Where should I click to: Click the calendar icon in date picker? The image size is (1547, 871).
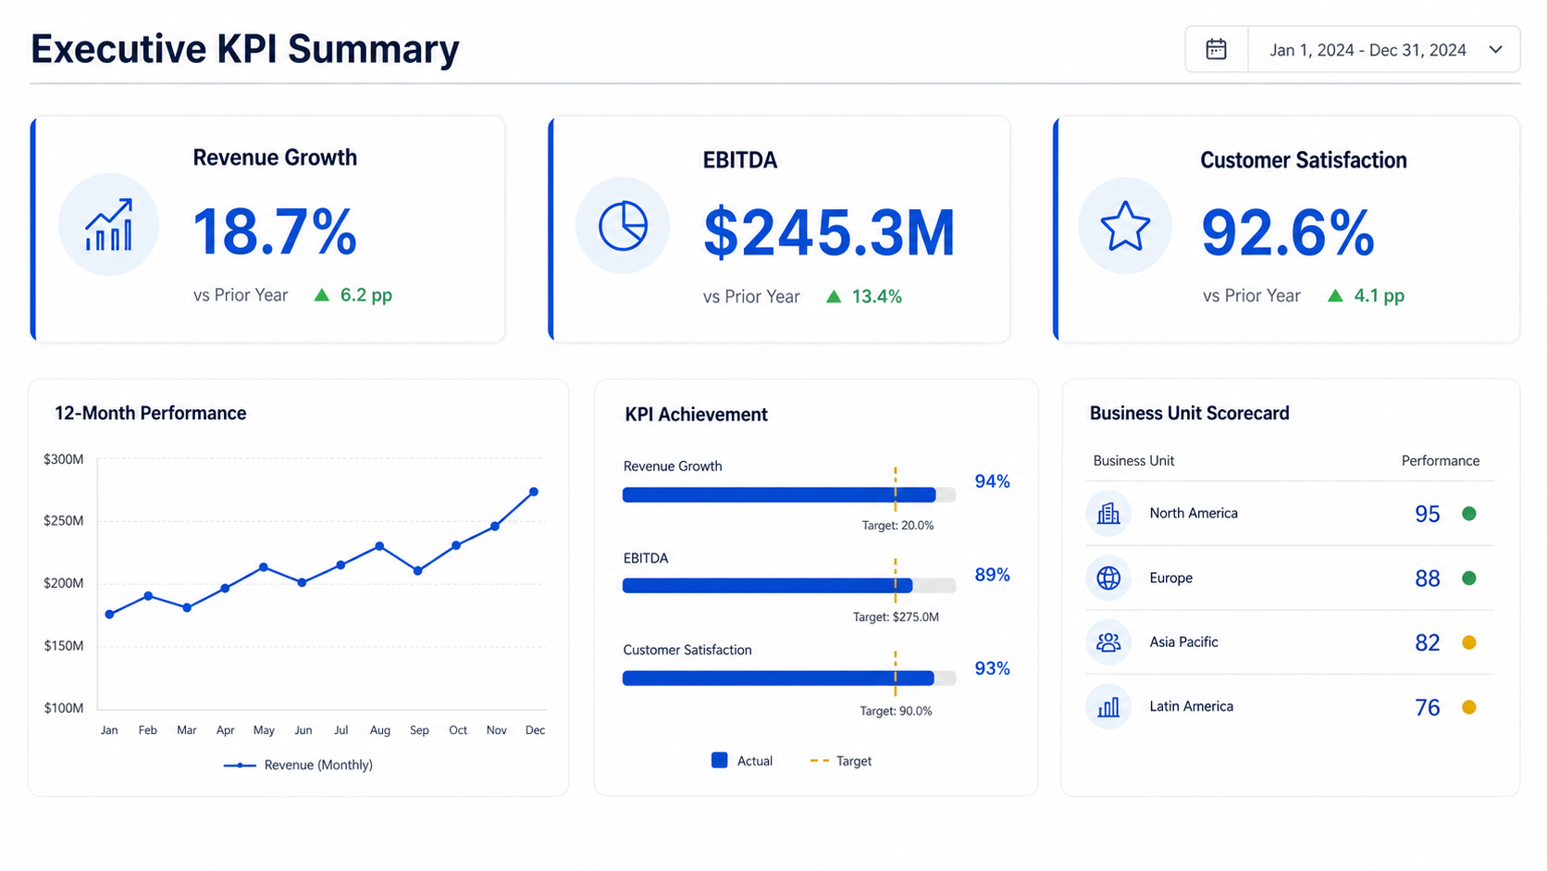(x=1216, y=49)
